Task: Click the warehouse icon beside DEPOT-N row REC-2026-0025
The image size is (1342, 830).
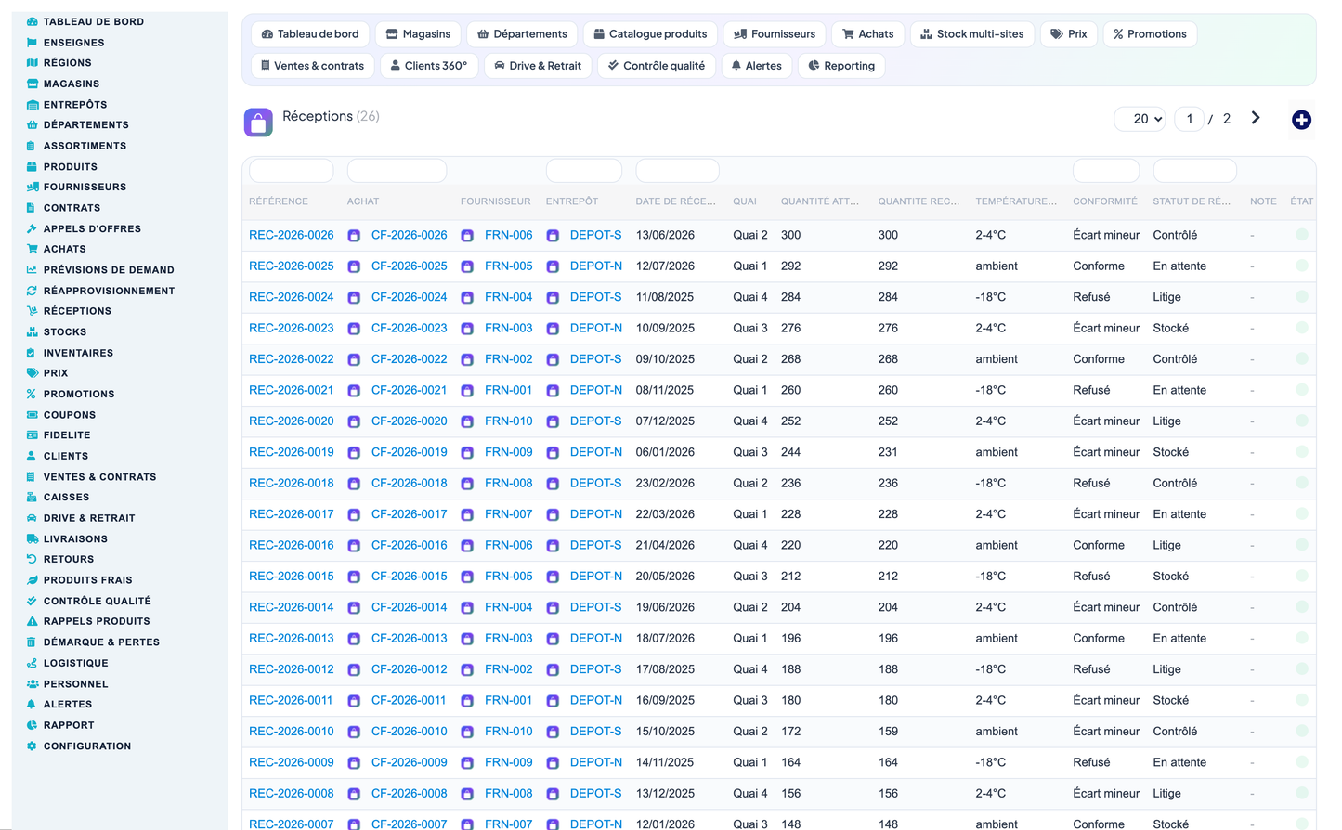Action: [553, 266]
